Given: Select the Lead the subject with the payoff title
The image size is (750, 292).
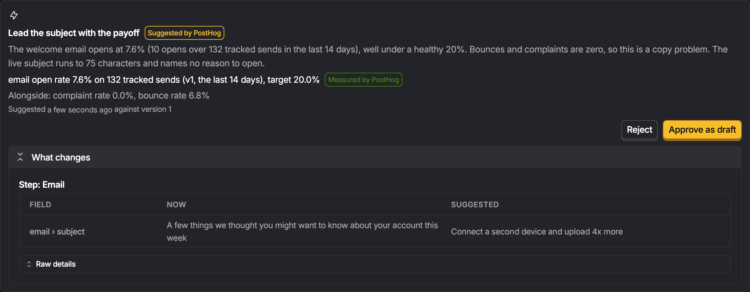Looking at the screenshot, I should 74,33.
